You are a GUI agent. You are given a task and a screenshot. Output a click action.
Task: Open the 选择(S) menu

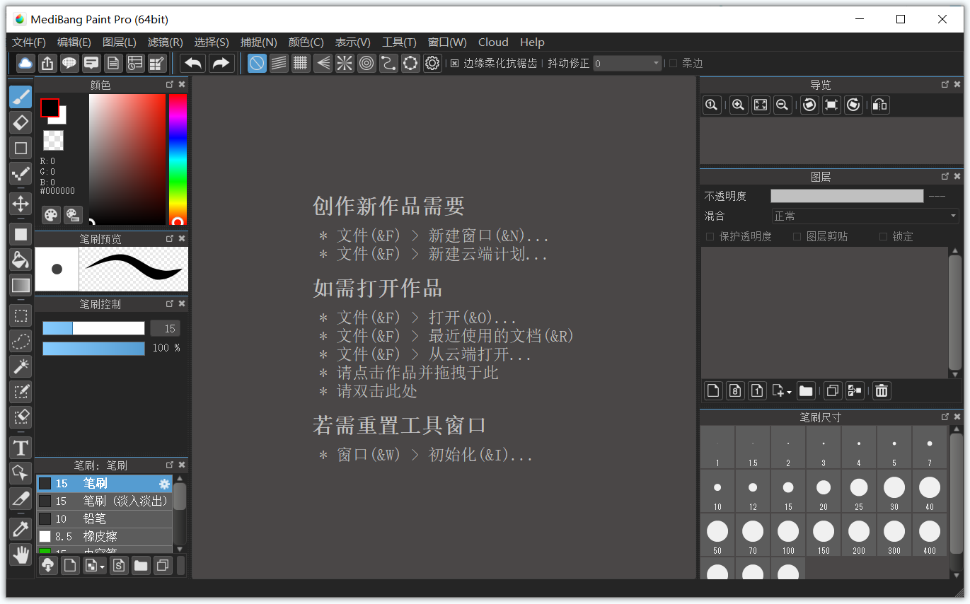[x=212, y=42]
